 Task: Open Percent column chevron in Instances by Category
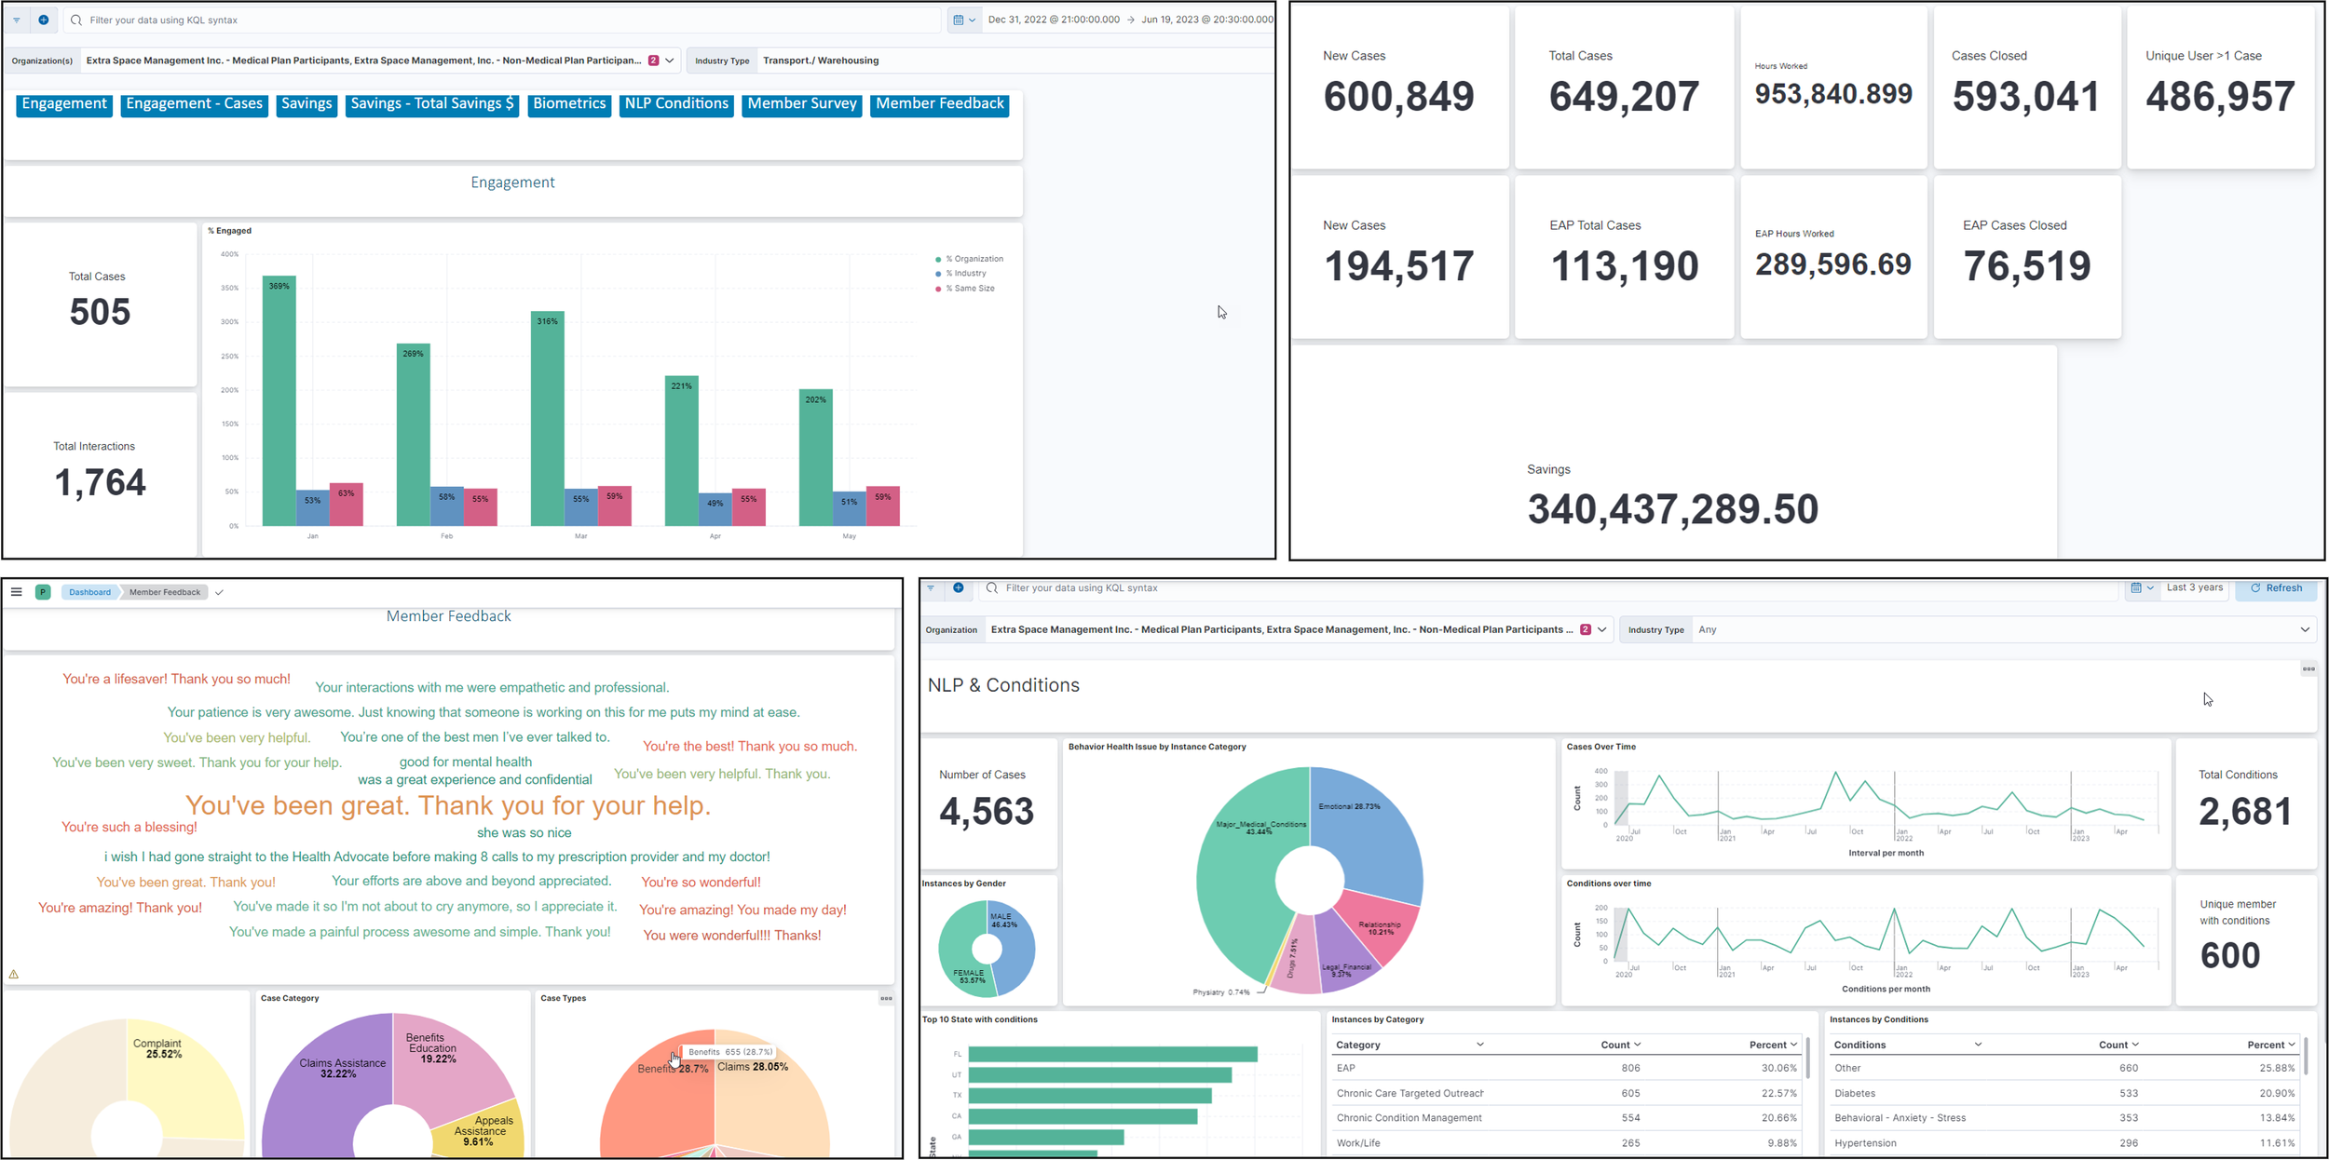pos(1794,1045)
